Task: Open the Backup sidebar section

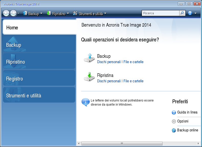Action: pyautogui.click(x=39, y=44)
